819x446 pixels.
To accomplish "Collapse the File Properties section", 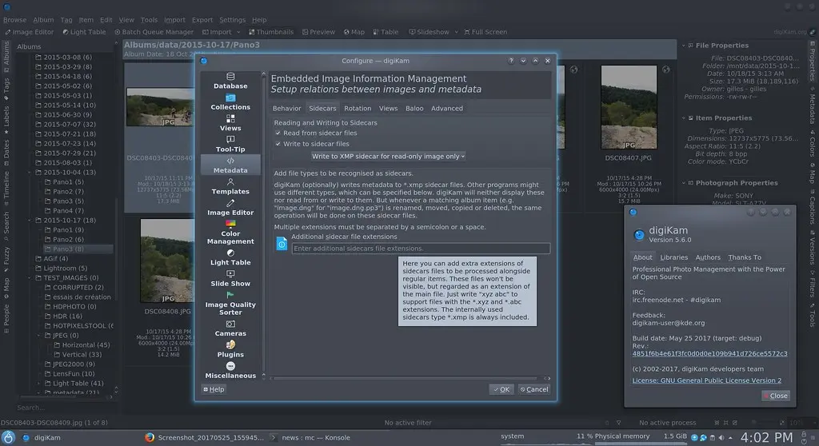I will [x=689, y=46].
